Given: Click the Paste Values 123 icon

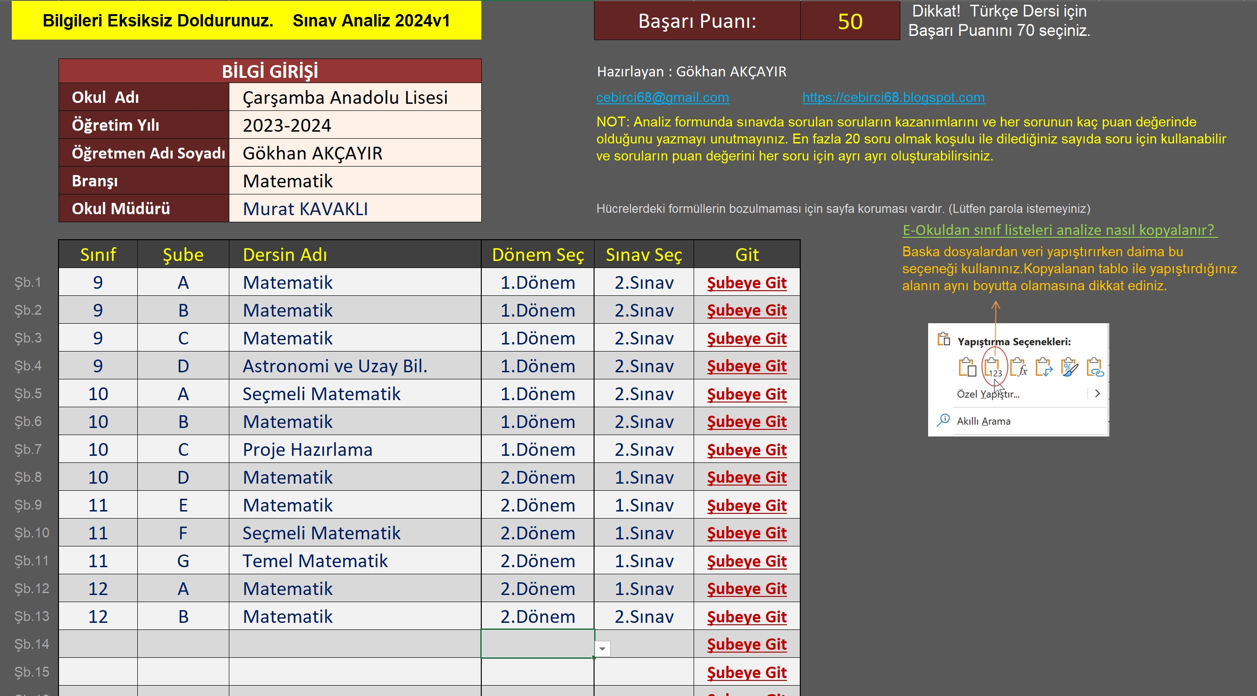Looking at the screenshot, I should coord(993,368).
